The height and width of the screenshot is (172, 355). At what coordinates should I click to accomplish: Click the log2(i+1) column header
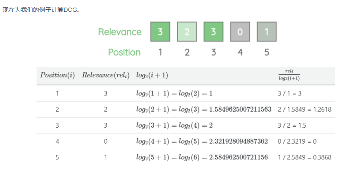click(152, 76)
